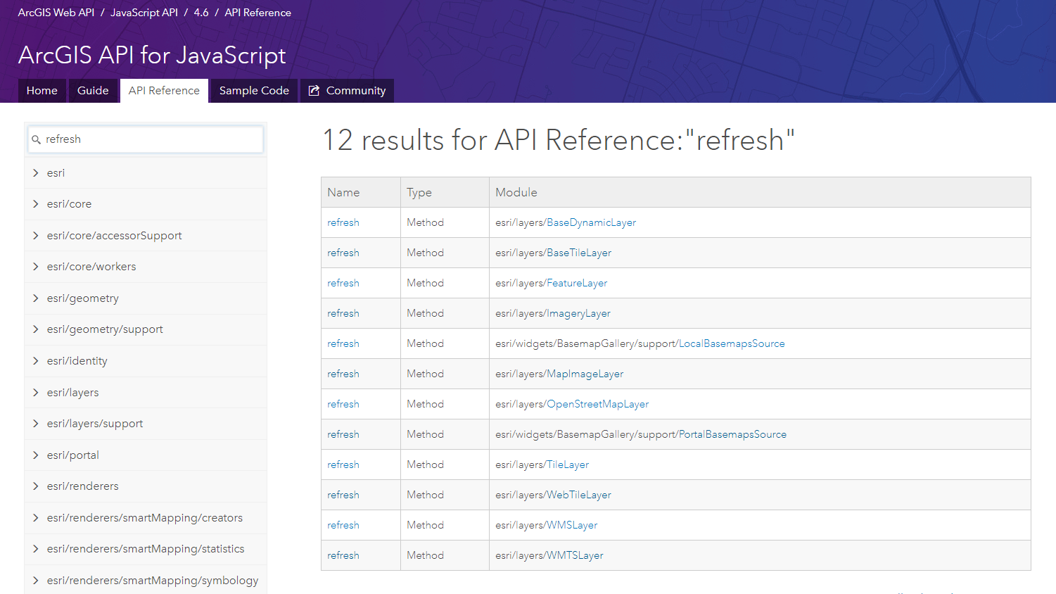The height and width of the screenshot is (594, 1056).
Task: Expand the esri tree chevron
Action: coord(35,172)
